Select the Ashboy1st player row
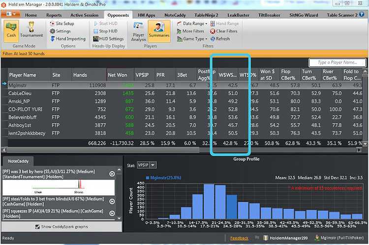369x245 pixels. tap(185, 125)
